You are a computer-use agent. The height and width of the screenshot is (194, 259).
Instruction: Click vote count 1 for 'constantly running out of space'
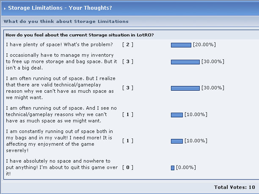tap(128, 141)
